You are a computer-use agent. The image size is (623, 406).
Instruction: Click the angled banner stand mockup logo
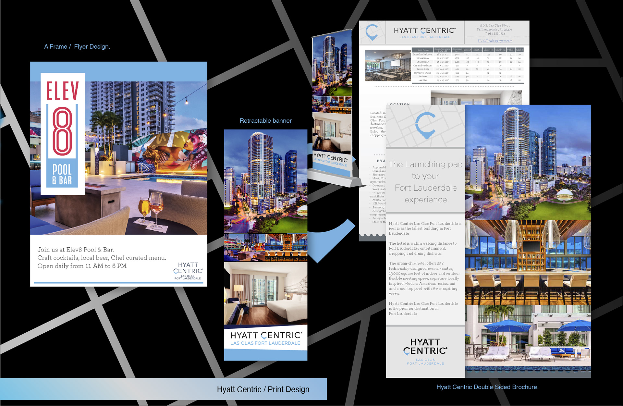pyautogui.click(x=330, y=159)
